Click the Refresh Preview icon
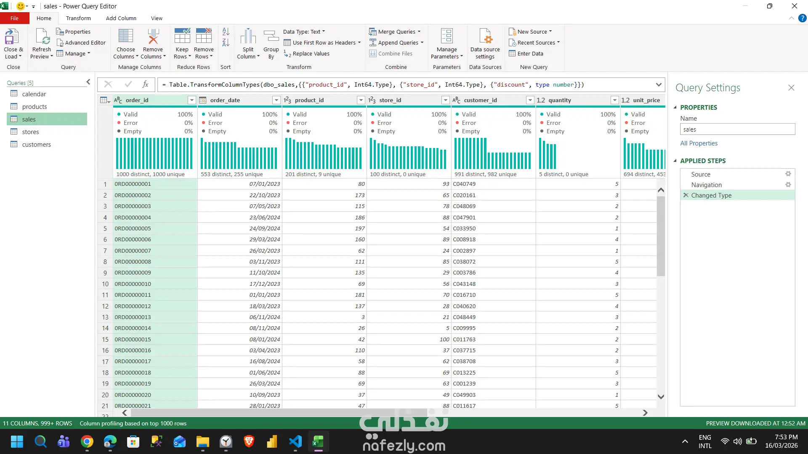808x454 pixels. [x=43, y=37]
